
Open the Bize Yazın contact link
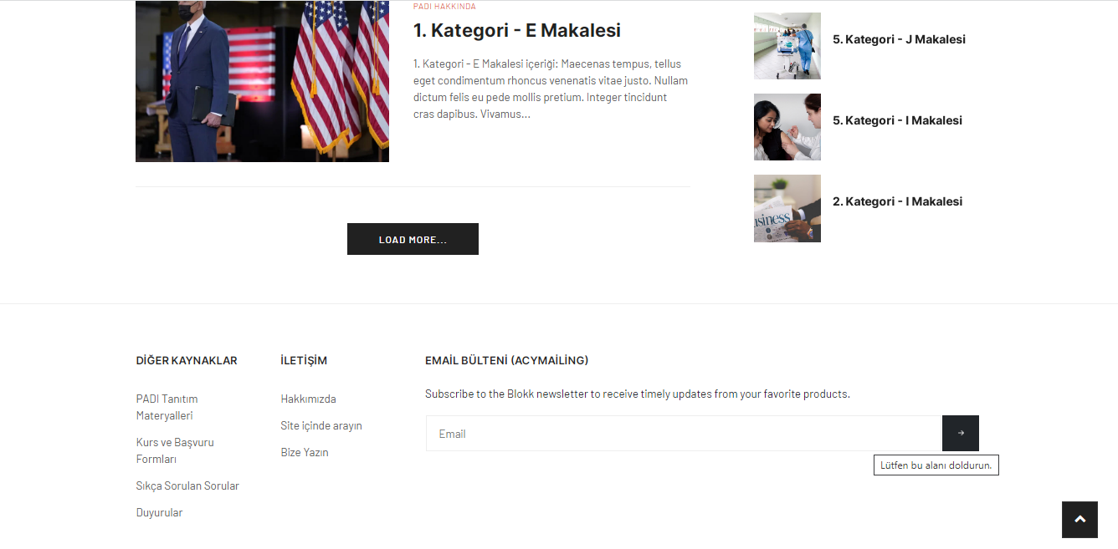tap(305, 452)
